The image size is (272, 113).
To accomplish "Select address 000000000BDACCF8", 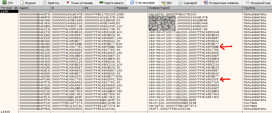I will pos(35,32).
